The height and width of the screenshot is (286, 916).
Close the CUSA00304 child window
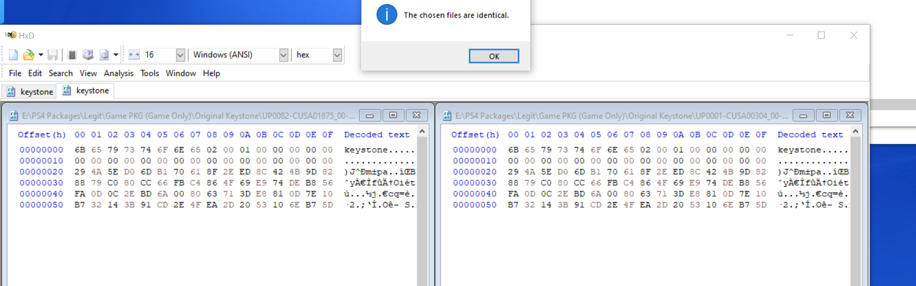pos(850,115)
